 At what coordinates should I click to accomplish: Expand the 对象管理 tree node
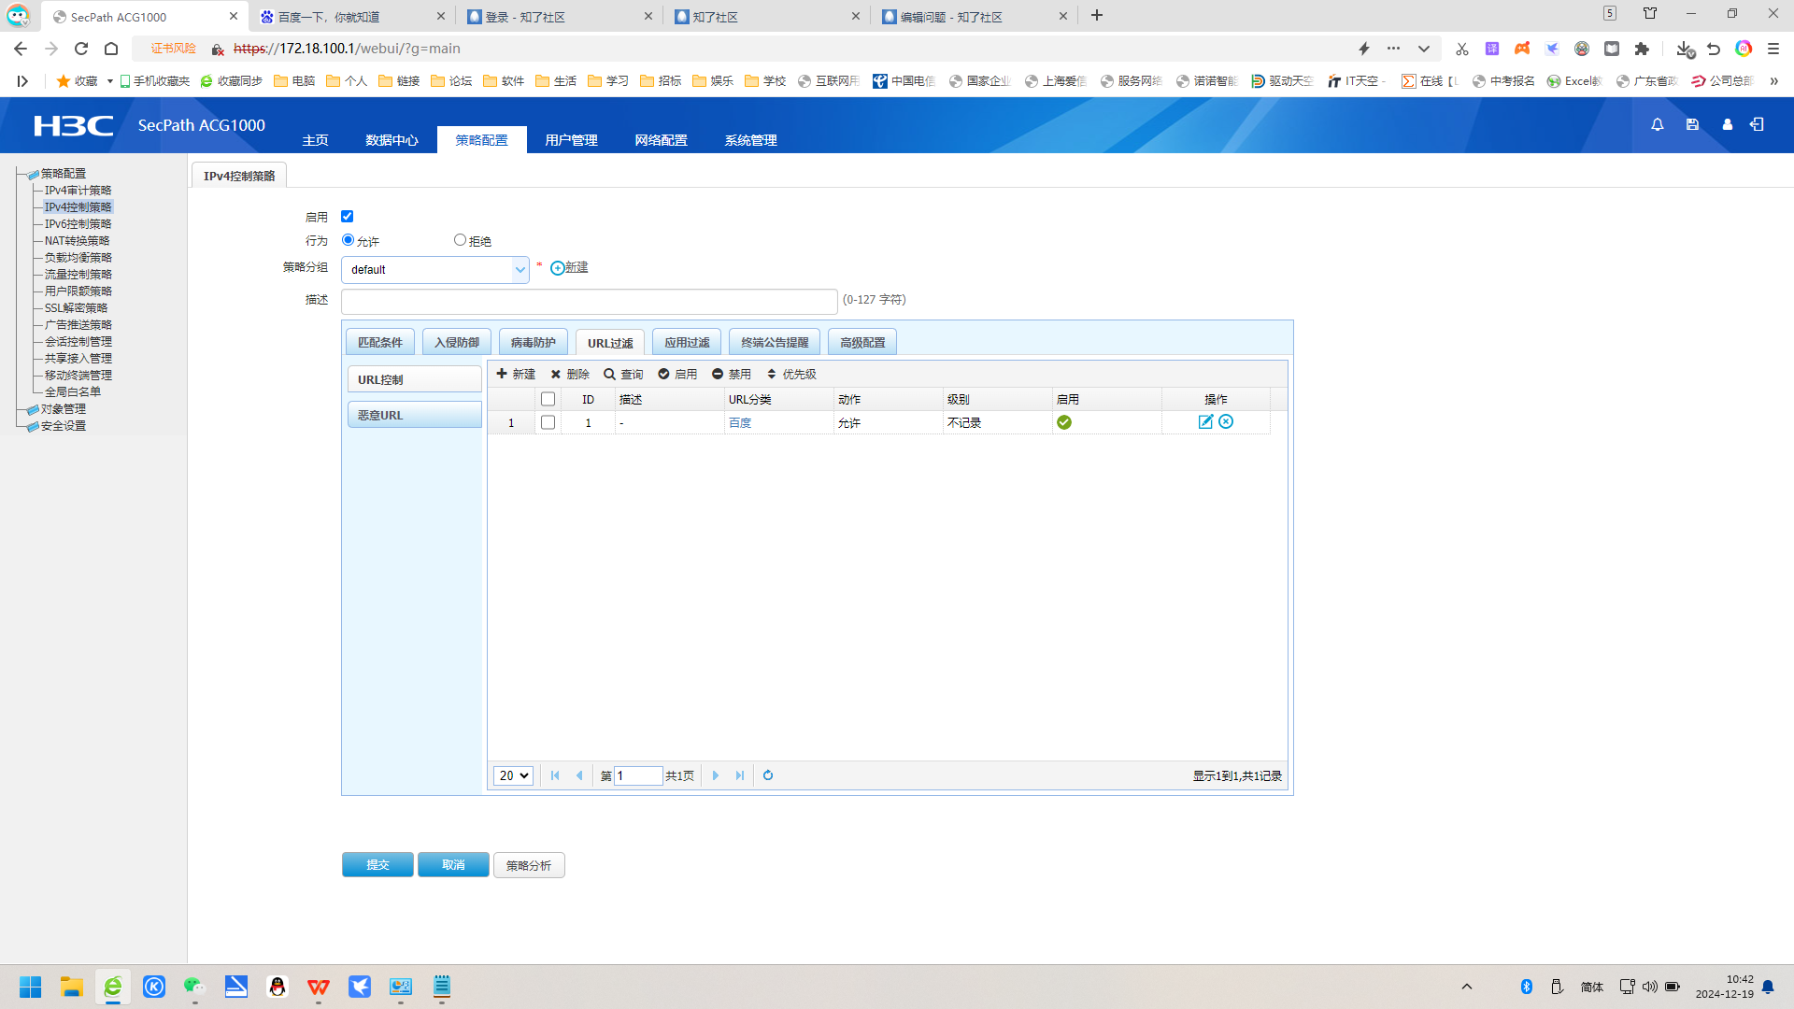pyautogui.click(x=63, y=409)
